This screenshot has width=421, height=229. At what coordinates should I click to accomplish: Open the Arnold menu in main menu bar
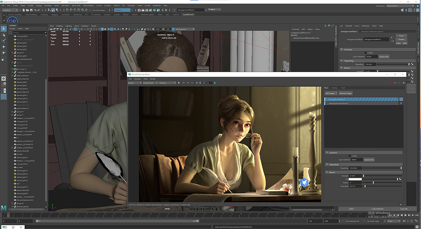148,6
